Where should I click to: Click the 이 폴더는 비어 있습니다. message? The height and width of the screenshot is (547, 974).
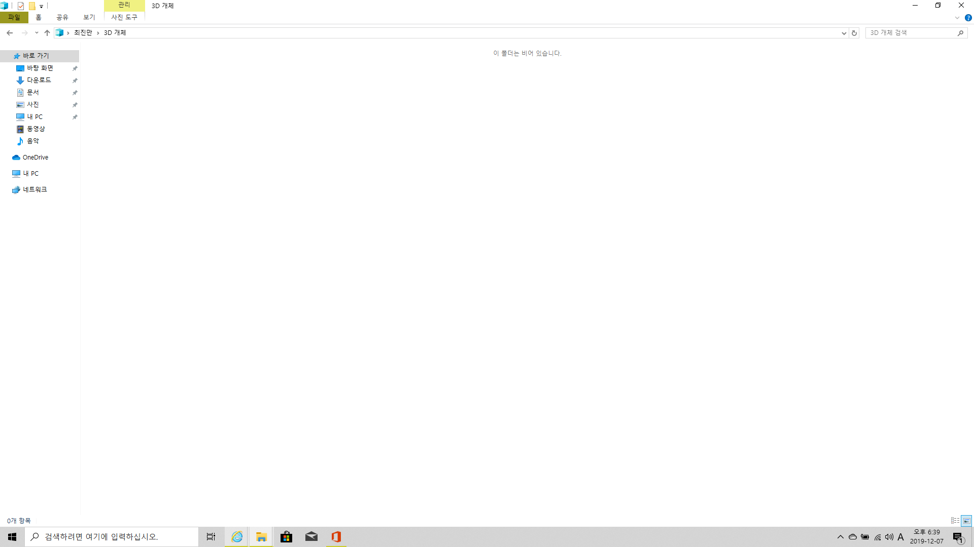click(527, 53)
